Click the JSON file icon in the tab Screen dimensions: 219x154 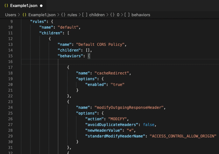pyautogui.click(x=6, y=6)
